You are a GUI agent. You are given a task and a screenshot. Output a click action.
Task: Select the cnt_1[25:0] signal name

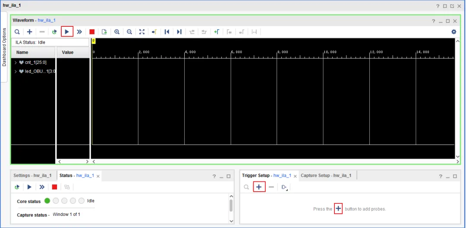tap(36, 63)
